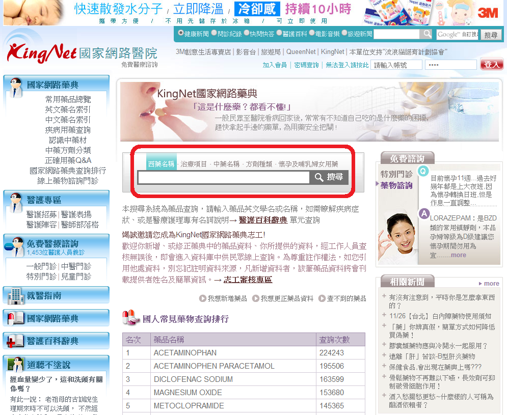Expand the 保健食品 news plus
This screenshot has width=507, height=415.
pyautogui.click(x=384, y=366)
